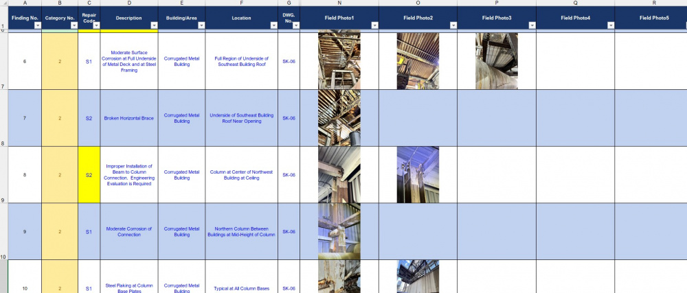Select 'Column at Center of Northwest Building' cell
Image resolution: width=687 pixels, height=293 pixels.
[x=241, y=175]
